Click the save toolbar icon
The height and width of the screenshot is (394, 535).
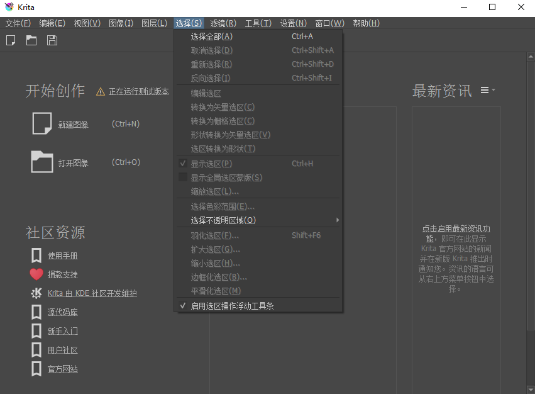click(52, 40)
